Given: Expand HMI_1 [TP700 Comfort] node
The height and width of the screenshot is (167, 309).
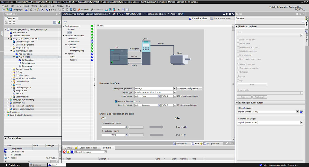Looking at the screenshot, I should pos(8,100).
